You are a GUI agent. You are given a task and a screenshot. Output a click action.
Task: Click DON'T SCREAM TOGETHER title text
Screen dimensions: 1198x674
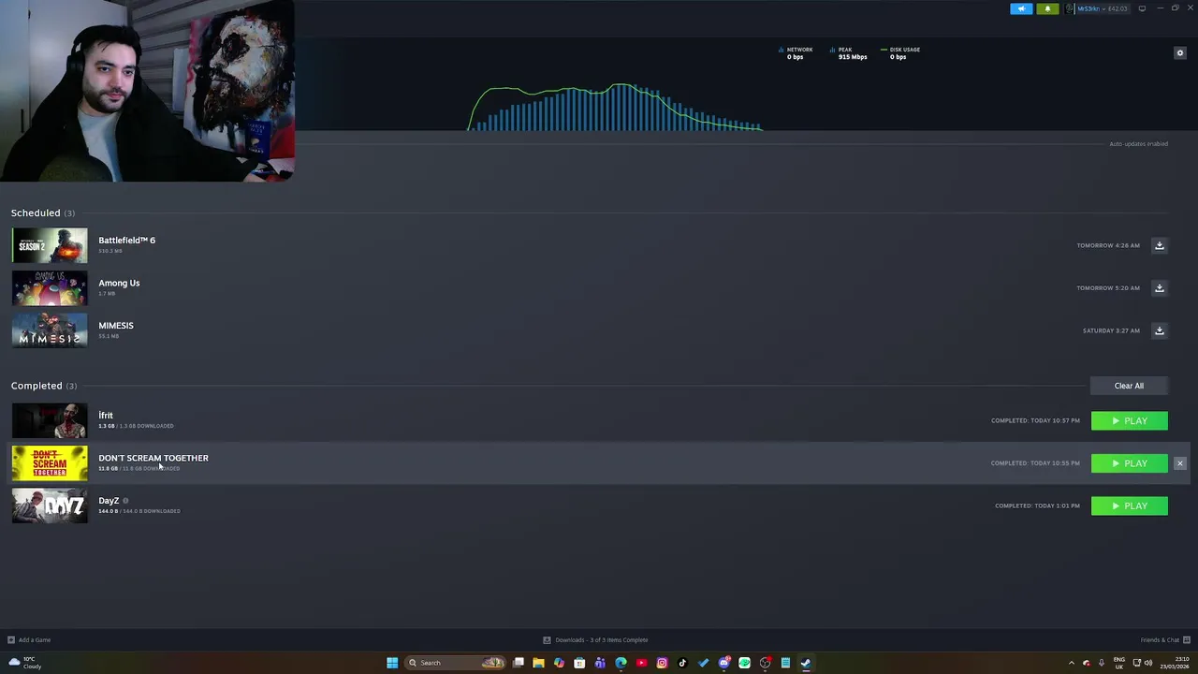coord(153,458)
